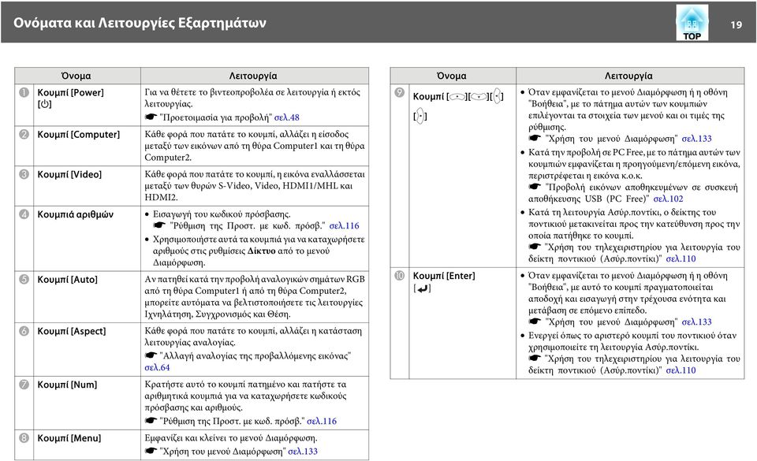Open link σελ.110 in the arrow buttons row
757x461 pixels.
pyautogui.click(x=681, y=259)
